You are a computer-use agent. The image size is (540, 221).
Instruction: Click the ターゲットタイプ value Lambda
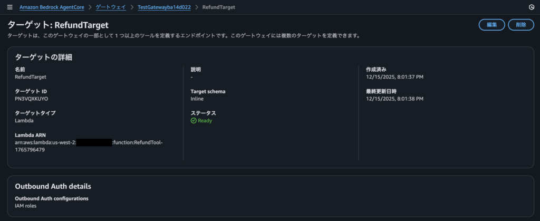click(x=25, y=120)
